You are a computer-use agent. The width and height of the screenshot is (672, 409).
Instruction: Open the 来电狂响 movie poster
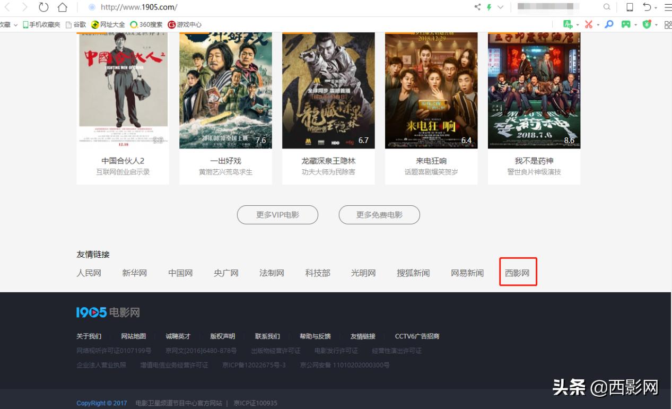(x=431, y=90)
